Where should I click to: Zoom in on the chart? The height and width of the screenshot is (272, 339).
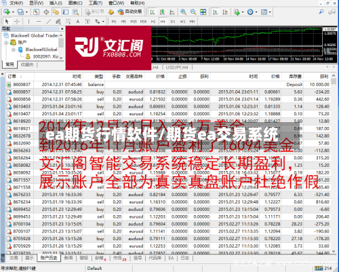(183, 12)
